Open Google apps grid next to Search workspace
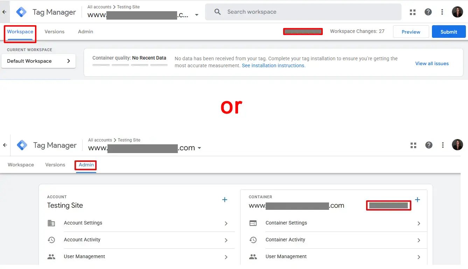Screen dimensions: 468x269 click(413, 12)
